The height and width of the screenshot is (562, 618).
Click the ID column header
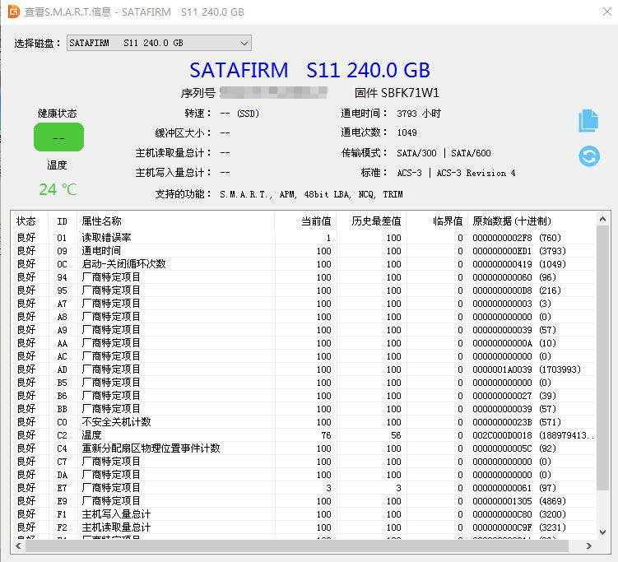63,221
